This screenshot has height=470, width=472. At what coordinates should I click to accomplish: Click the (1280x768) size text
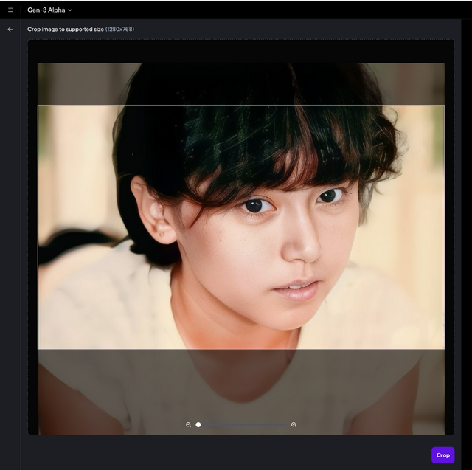click(119, 30)
